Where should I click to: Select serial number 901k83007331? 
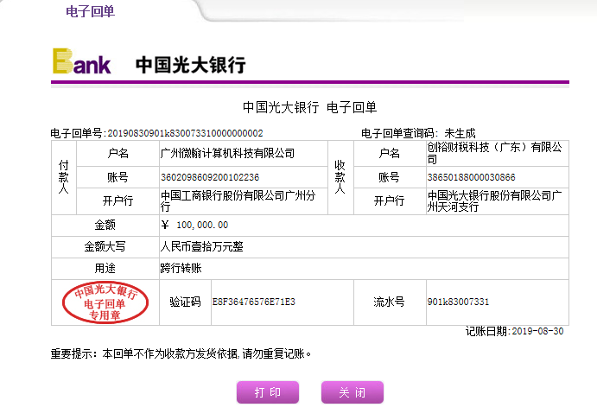pyautogui.click(x=458, y=302)
